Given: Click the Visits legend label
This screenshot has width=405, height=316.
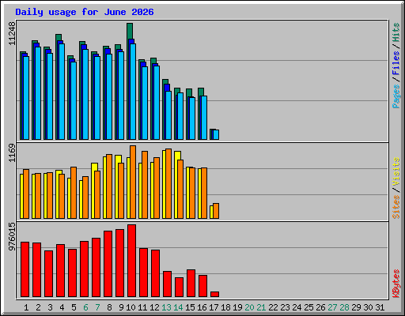Looking at the screenshot, I should [396, 172].
